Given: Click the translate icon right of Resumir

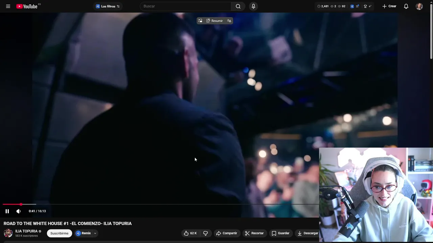Looking at the screenshot, I should [229, 21].
